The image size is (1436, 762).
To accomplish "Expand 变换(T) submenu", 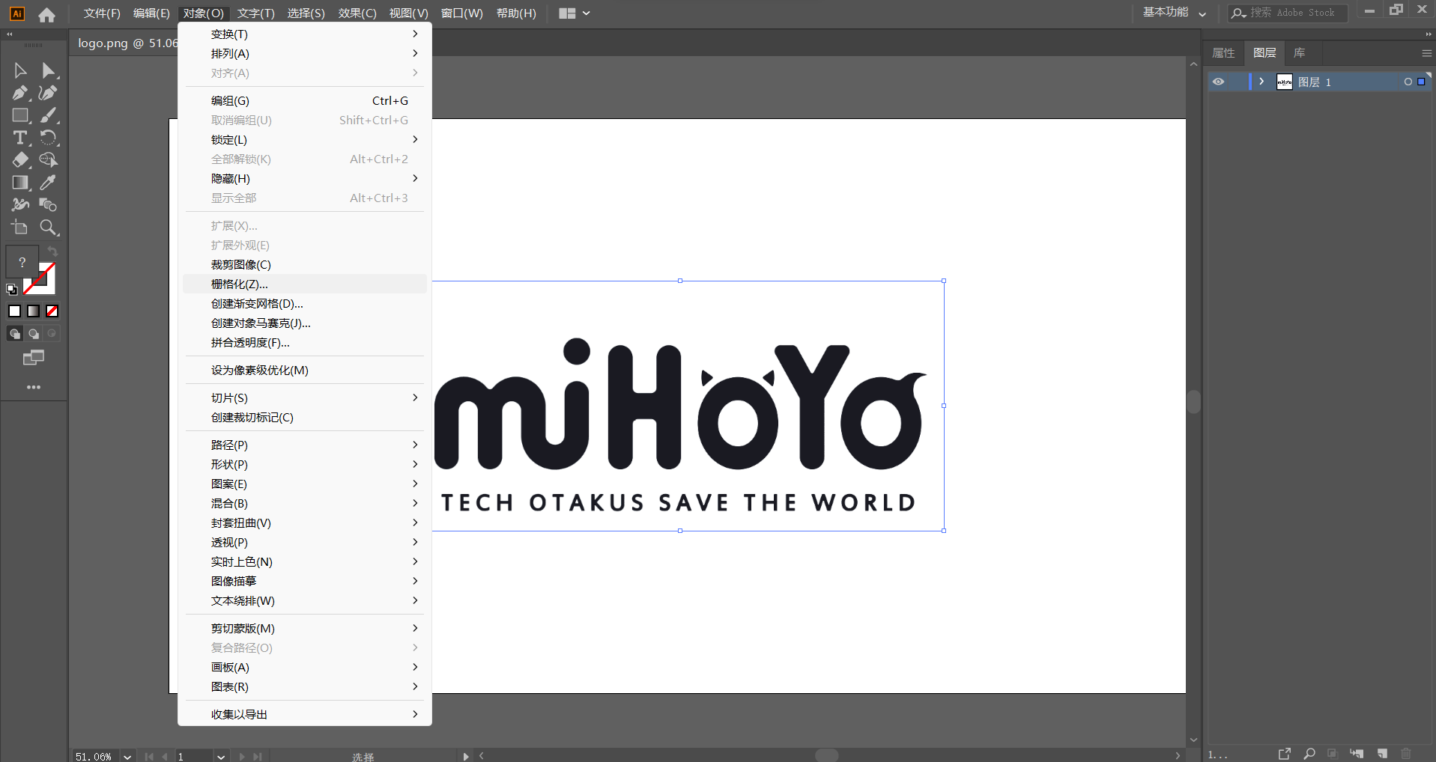I will point(305,34).
